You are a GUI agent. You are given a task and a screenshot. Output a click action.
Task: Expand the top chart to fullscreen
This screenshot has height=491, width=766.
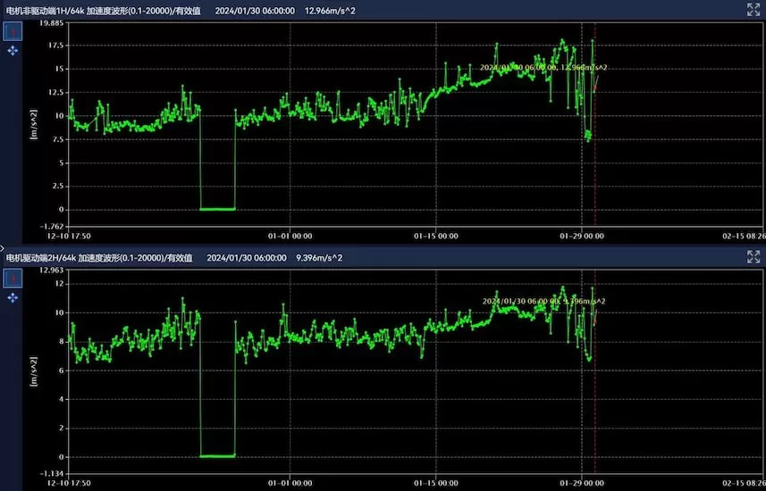point(753,9)
